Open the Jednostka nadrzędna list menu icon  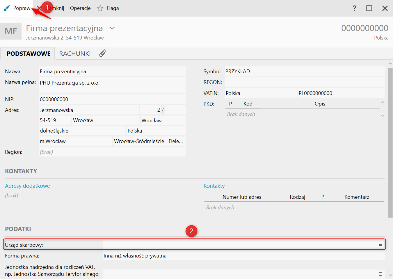[380, 274]
